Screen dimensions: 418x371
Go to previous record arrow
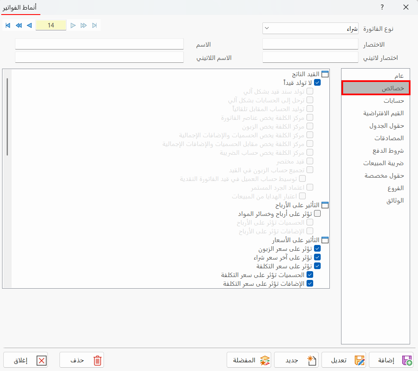(30, 25)
